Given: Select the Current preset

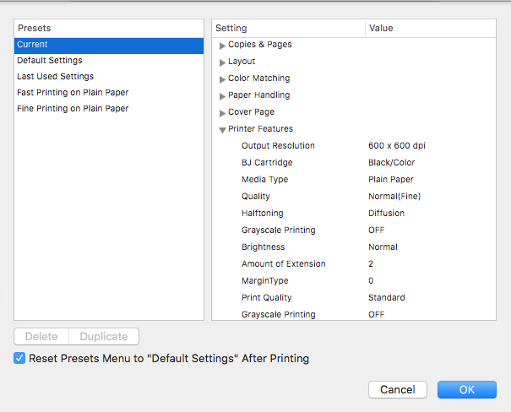Looking at the screenshot, I should click(109, 45).
